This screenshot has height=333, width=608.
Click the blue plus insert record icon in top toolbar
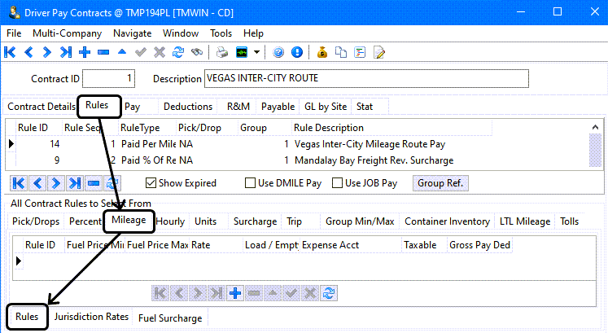click(85, 52)
